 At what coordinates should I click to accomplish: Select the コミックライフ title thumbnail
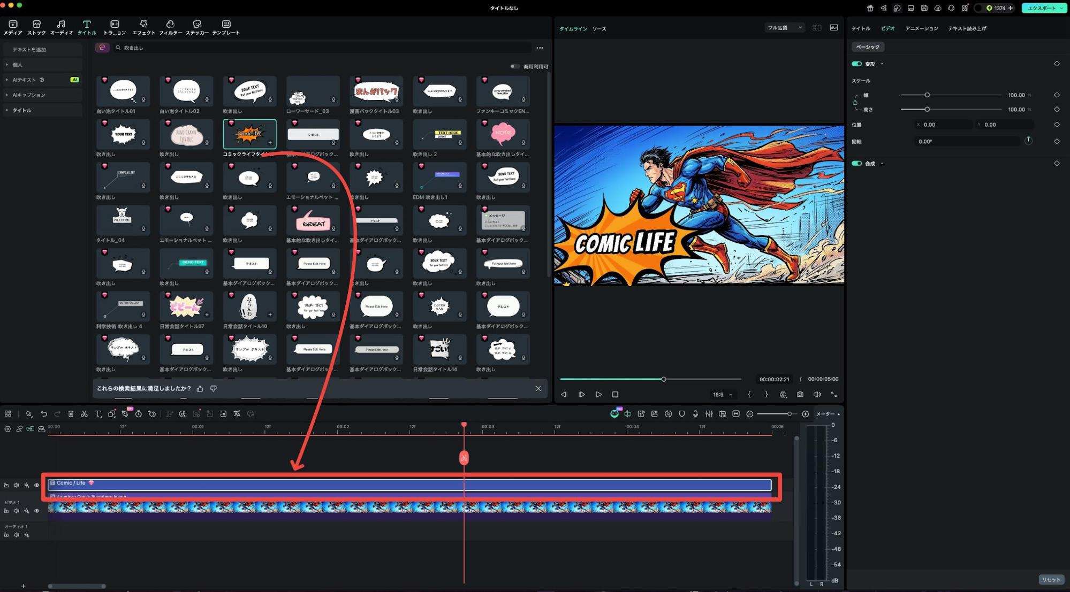[x=249, y=134]
